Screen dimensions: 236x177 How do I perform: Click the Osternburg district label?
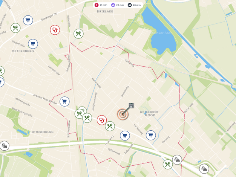[23, 51]
